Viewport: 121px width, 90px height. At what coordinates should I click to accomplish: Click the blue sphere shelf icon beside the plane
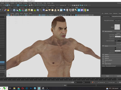(x=64, y=10)
